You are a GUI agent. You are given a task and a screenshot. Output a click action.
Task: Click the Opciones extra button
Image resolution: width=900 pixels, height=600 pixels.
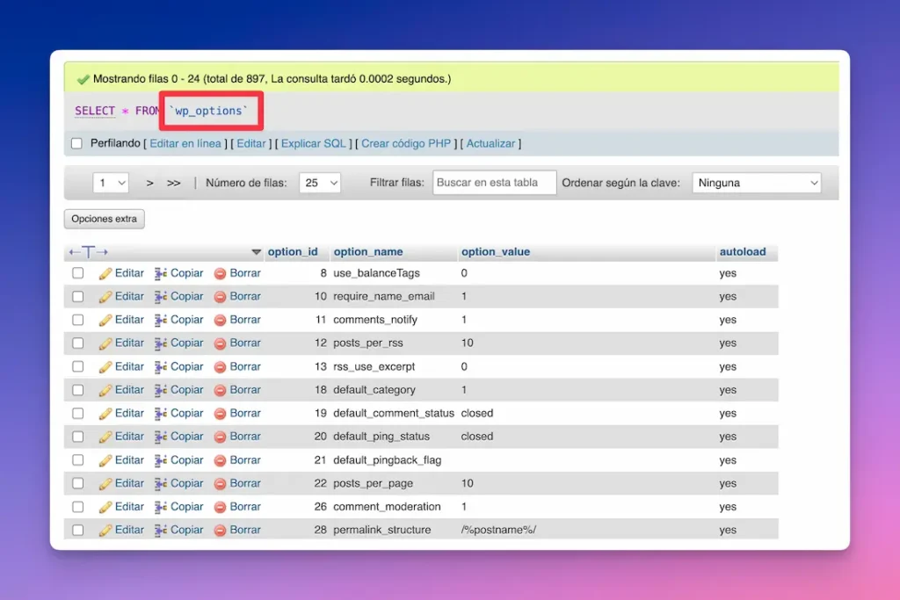pyautogui.click(x=104, y=218)
